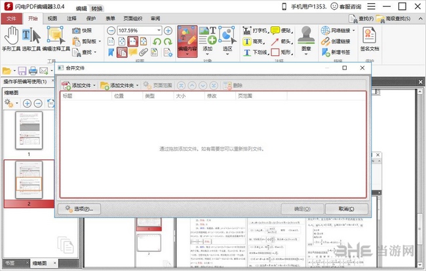Expand thumbnail options gear dropdown
426x271 pixels.
pos(16,104)
